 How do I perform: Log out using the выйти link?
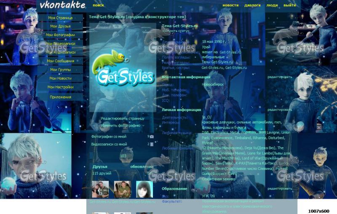pos(289,5)
